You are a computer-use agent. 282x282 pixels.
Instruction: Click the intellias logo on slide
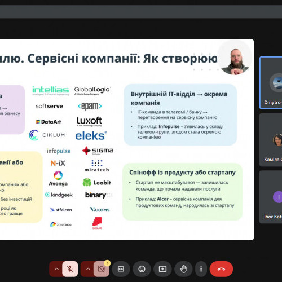click(x=51, y=91)
